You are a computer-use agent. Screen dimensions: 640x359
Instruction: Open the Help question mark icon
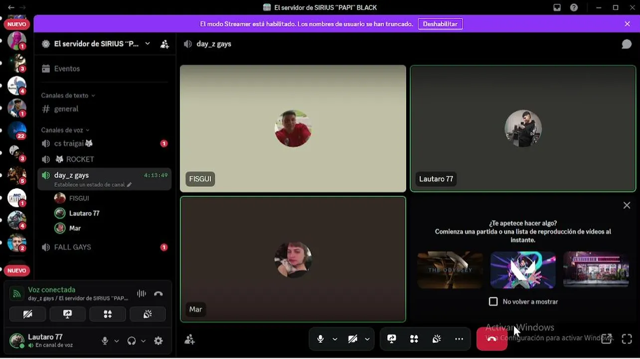pos(574,7)
